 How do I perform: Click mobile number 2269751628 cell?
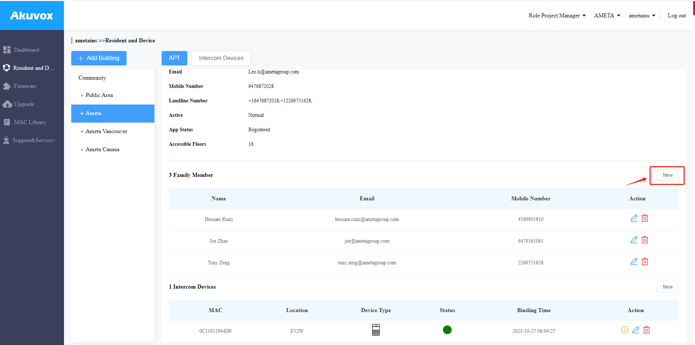point(530,263)
